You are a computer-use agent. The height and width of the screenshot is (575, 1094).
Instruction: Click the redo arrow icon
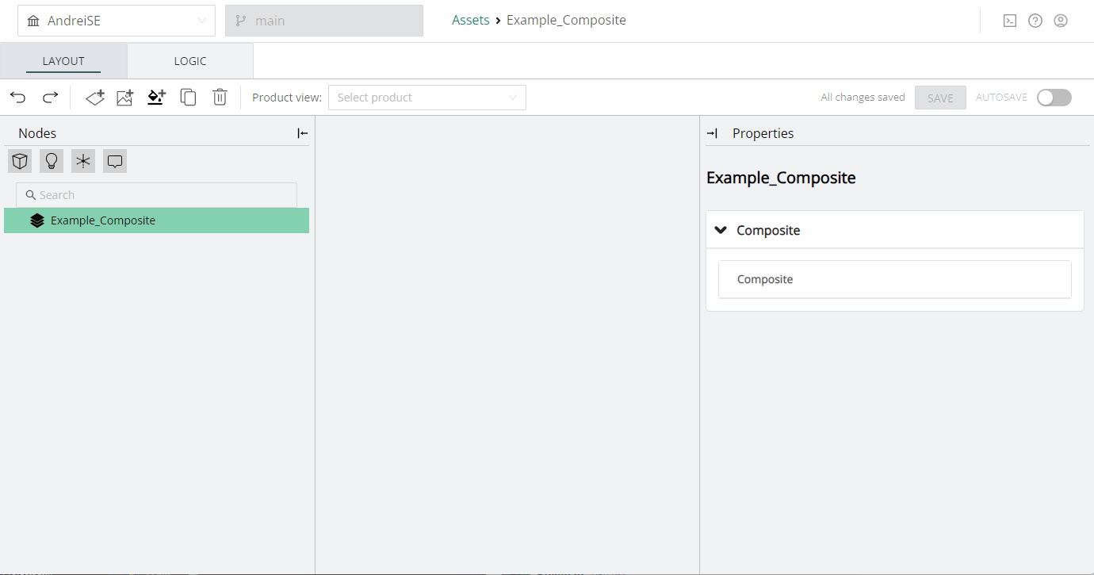click(50, 98)
